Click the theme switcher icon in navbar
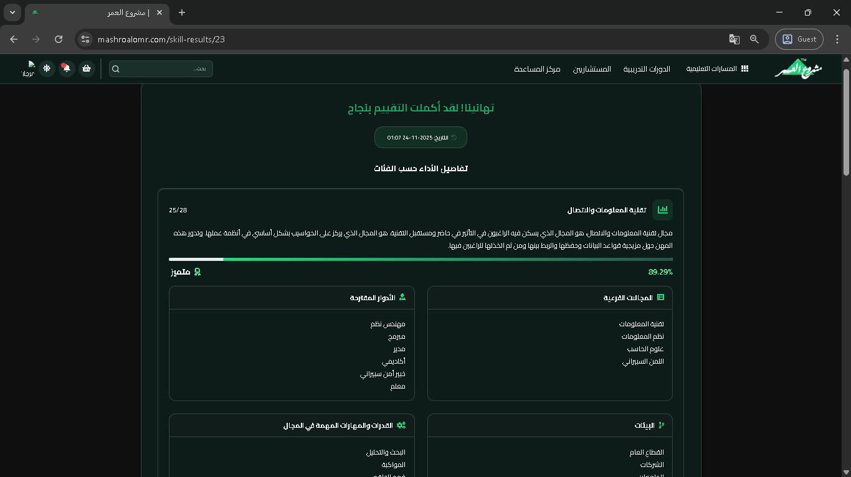The image size is (851, 477). [x=47, y=68]
